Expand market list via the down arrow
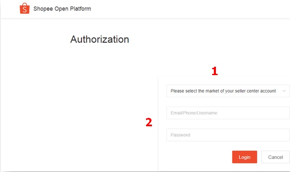The width and height of the screenshot is (290, 172). [x=284, y=91]
